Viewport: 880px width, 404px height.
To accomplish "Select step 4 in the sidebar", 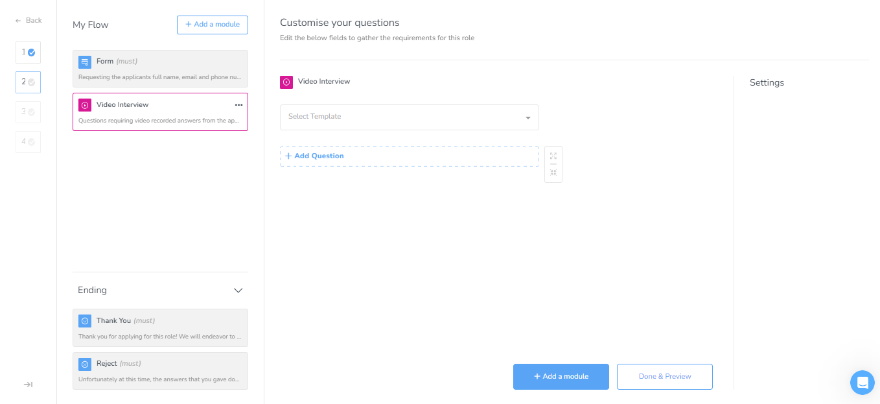I will point(28,142).
